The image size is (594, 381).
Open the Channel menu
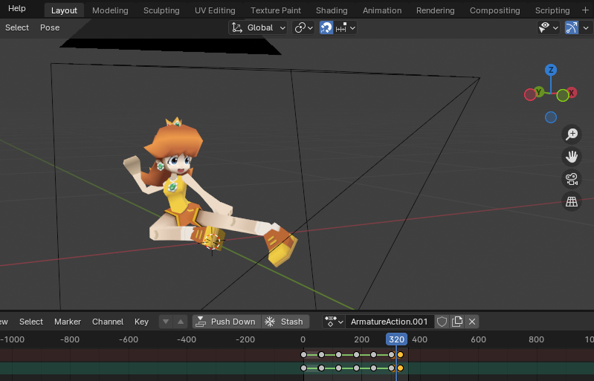tap(108, 322)
